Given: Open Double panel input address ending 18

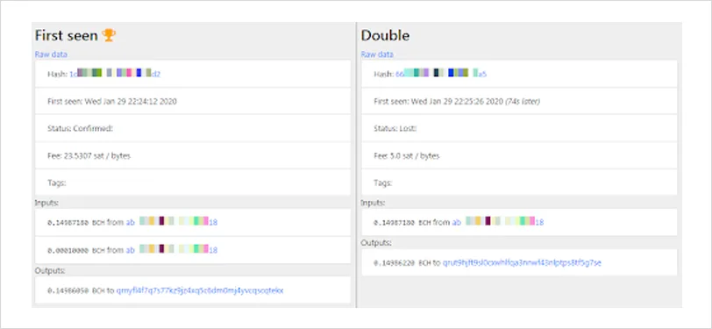Looking at the screenshot, I should (498, 223).
